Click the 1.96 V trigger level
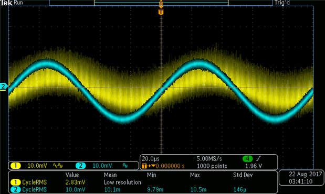This screenshot has height=194, width=325. click(x=254, y=166)
